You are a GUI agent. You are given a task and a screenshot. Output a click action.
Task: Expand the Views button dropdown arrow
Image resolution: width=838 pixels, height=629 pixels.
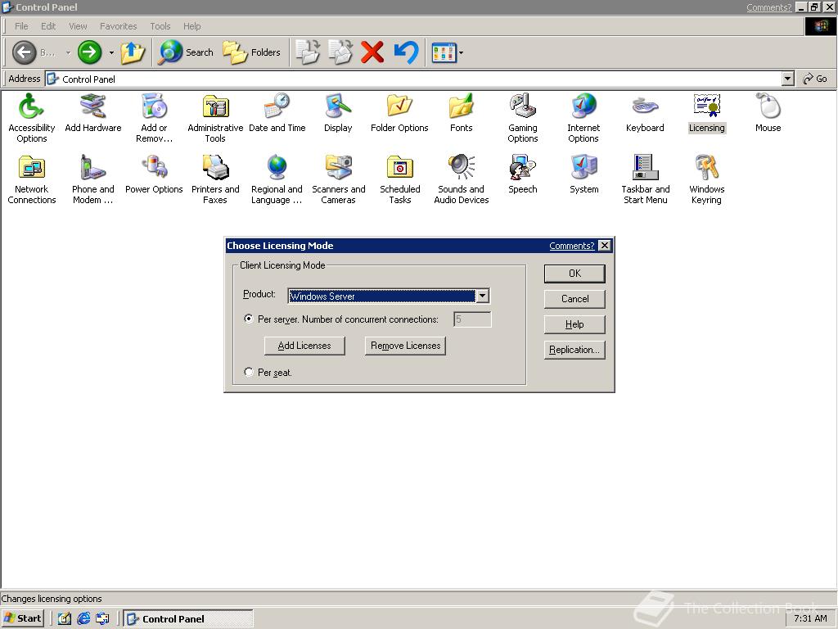point(462,52)
